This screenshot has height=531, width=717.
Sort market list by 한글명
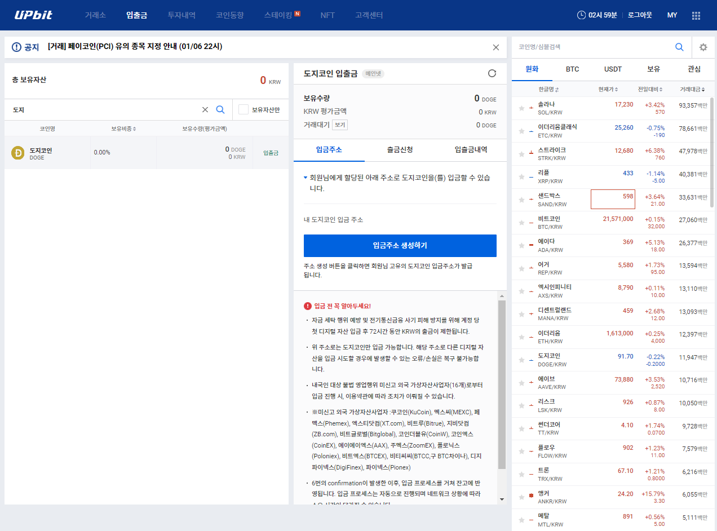548,89
